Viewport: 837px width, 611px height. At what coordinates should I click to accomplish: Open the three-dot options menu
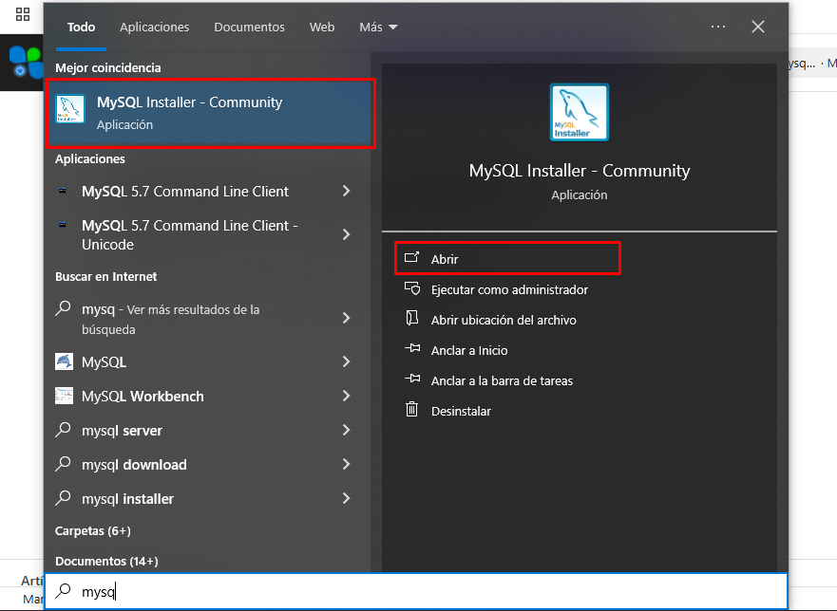(x=718, y=27)
